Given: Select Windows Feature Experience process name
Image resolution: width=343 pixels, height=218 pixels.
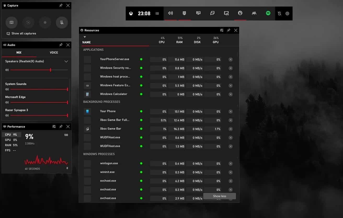Looking at the screenshot, I should pyautogui.click(x=115, y=85).
